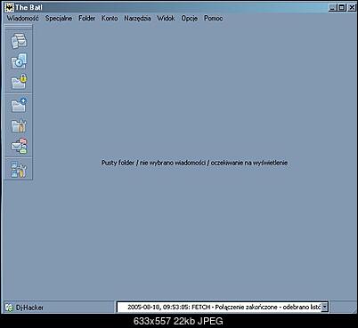
Task: Open the Narzędzia menu
Action: tap(137, 18)
